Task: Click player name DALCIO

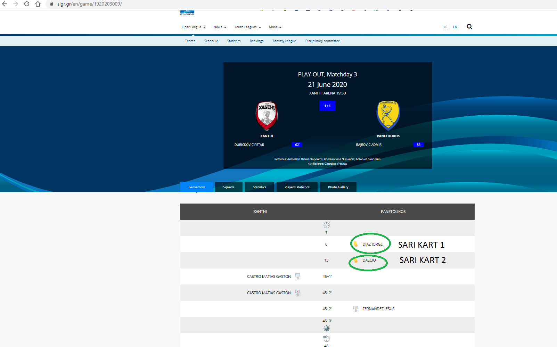Action: (x=369, y=260)
